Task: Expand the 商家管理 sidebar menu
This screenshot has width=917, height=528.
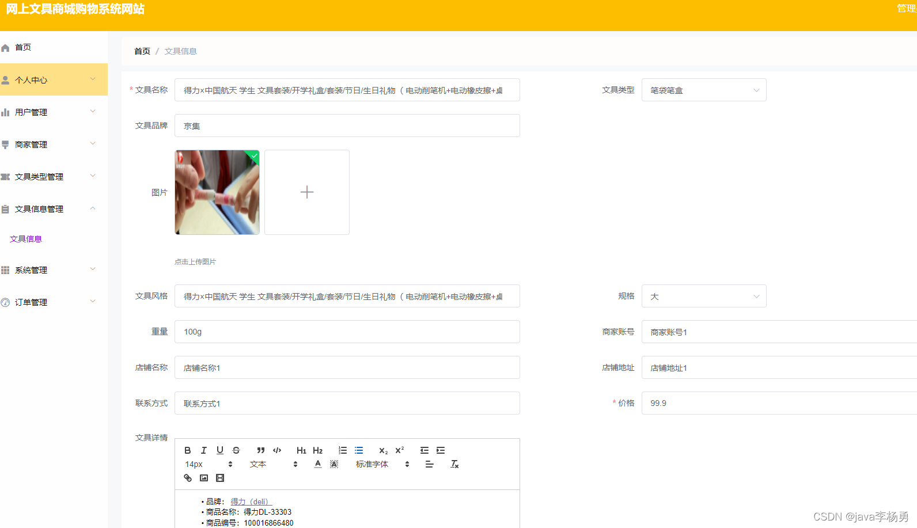Action: (x=54, y=144)
